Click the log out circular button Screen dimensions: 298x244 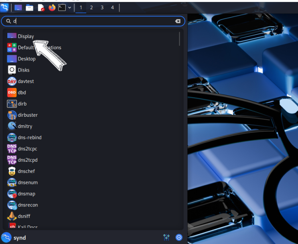179,237
